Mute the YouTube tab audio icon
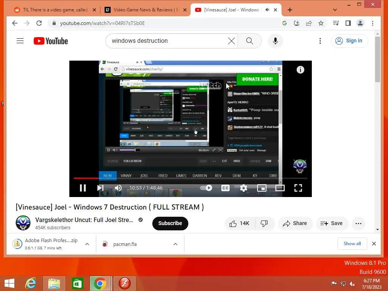 [x=267, y=10]
